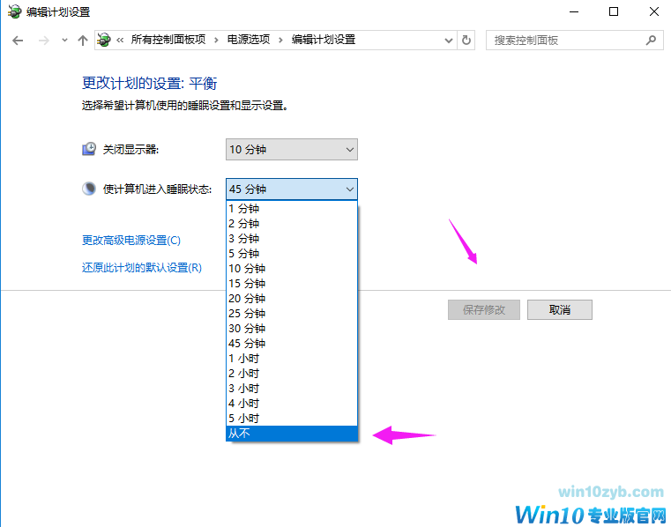Click the power options icon in address bar
Image resolution: width=671 pixels, height=527 pixels.
click(x=104, y=40)
